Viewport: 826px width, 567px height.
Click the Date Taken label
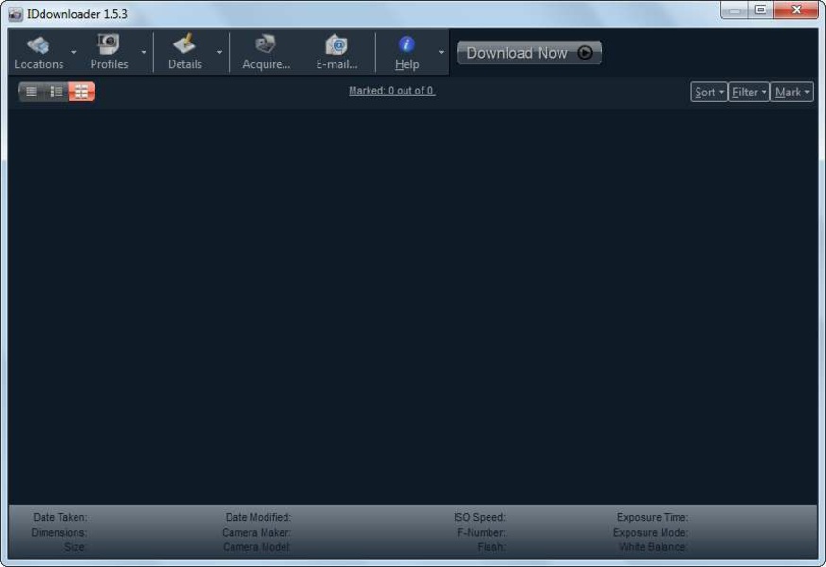60,518
